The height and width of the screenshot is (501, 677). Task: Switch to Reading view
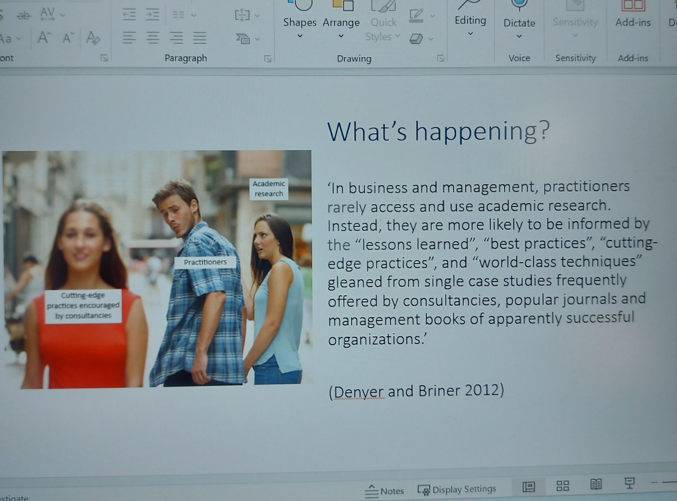[x=596, y=484]
